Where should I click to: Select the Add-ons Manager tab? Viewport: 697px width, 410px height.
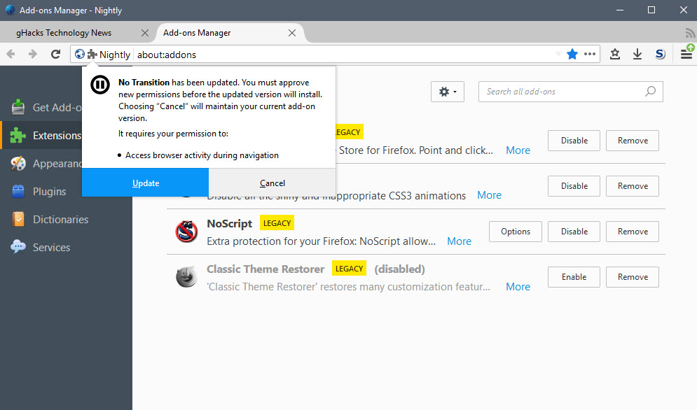[197, 33]
